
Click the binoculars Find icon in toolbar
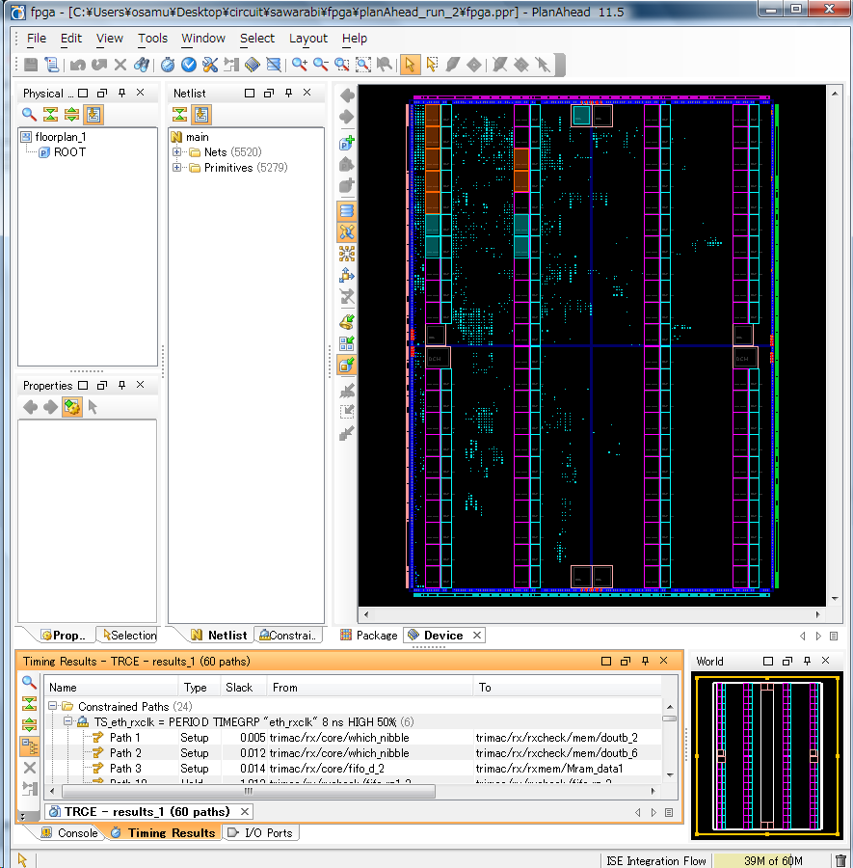[x=142, y=65]
